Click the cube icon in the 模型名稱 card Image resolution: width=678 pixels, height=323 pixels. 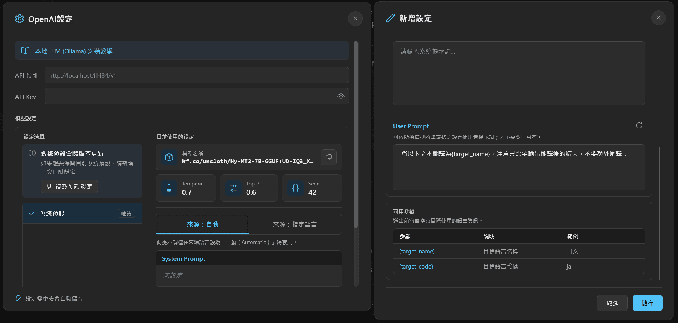[169, 157]
